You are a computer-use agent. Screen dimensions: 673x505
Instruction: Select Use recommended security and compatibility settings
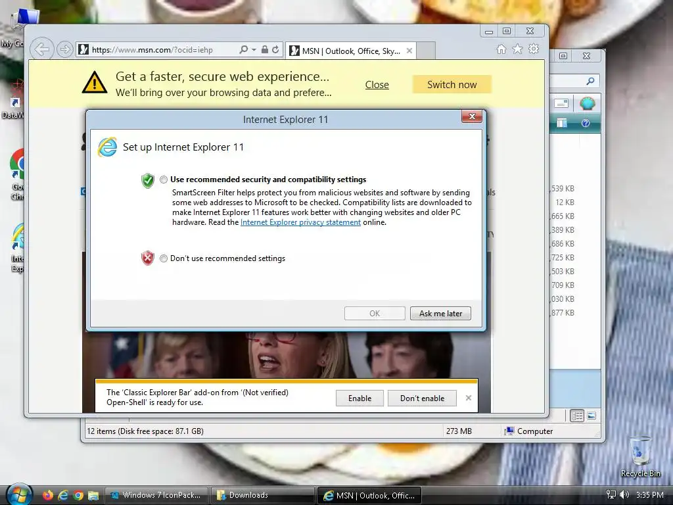[164, 180]
